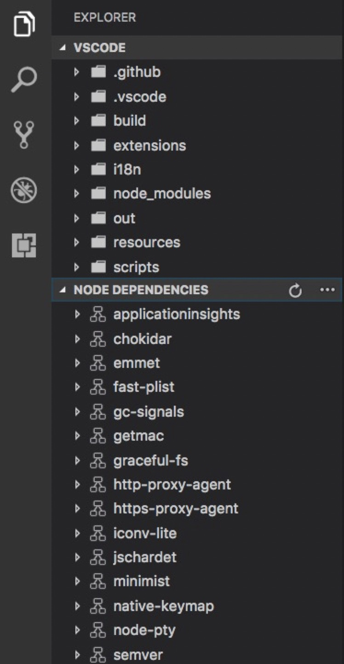Screen dimensions: 344x664
Task: Refresh the Node Dependencies list
Action: coord(296,290)
